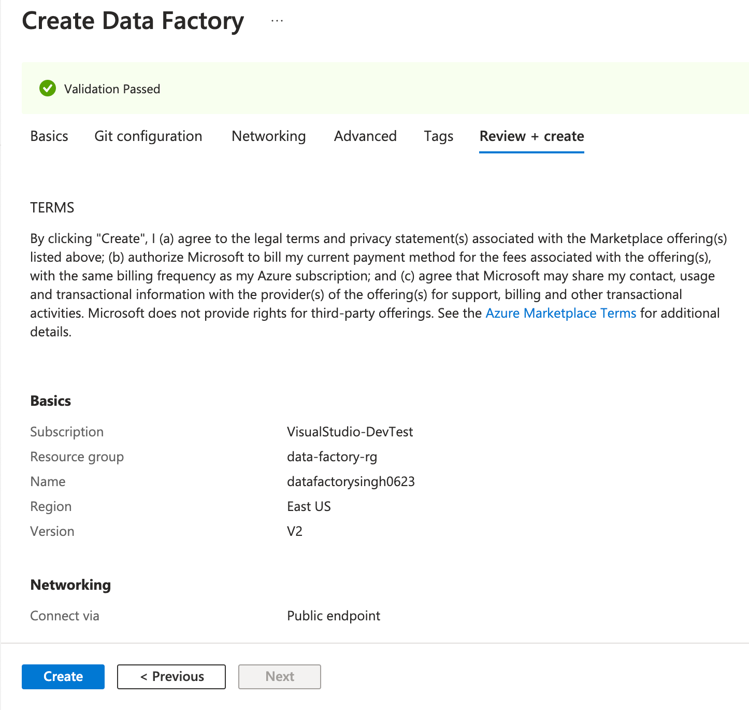
Task: Switch to the Networking tab
Action: 268,136
